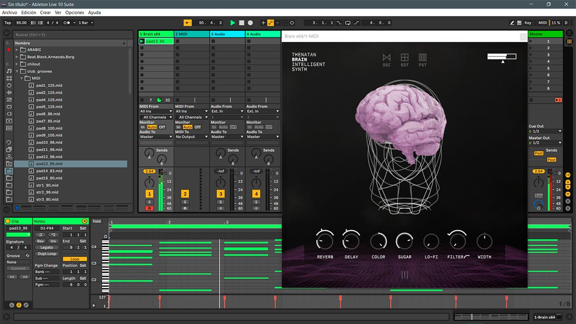Enable MIDI Map Mode with the MIDI button
The width and height of the screenshot is (576, 324).
(542, 23)
